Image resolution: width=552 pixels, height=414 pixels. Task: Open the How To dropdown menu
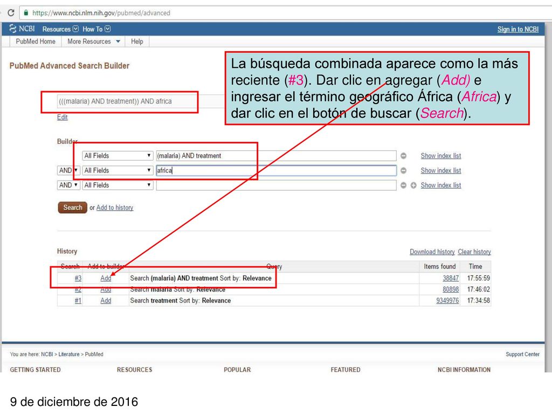[x=96, y=29]
